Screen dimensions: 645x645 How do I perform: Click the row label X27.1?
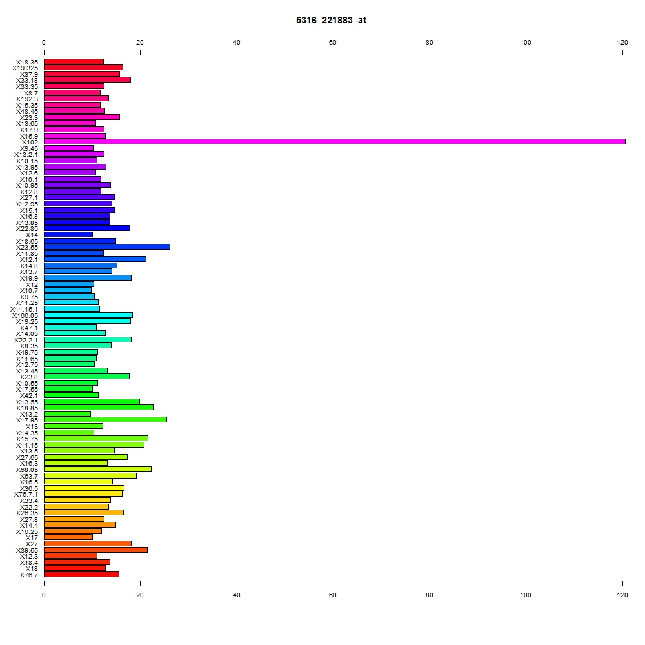click(29, 198)
